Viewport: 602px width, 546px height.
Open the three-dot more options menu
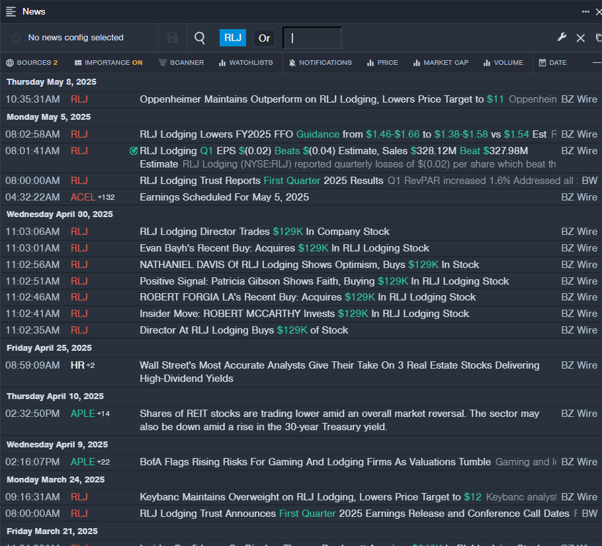tap(585, 11)
